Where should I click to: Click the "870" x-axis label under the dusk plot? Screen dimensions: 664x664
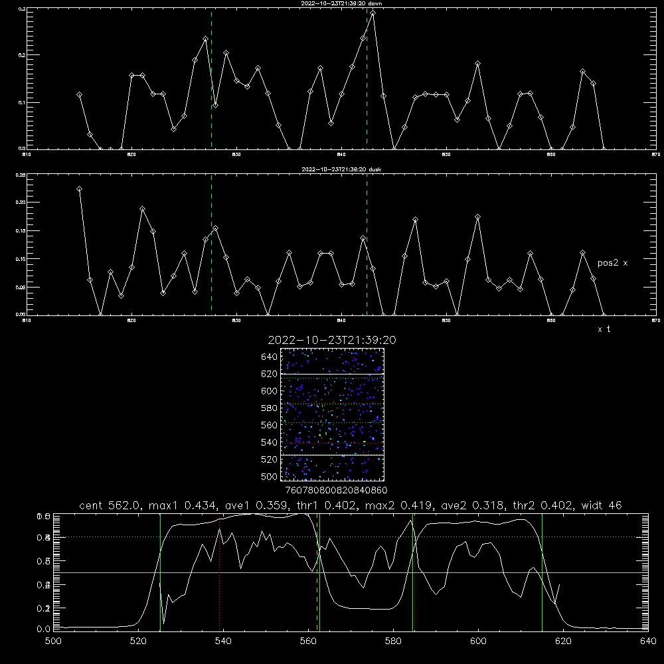click(x=656, y=321)
